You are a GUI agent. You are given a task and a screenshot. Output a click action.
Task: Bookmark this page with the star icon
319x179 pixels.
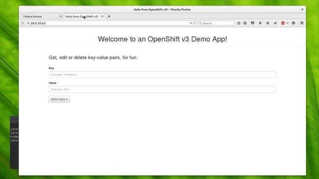[x=239, y=23]
